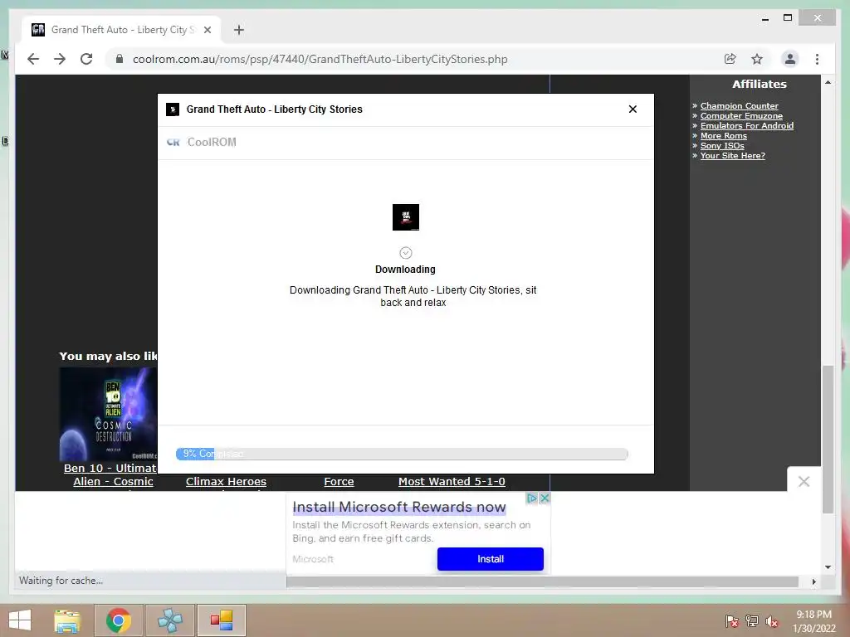This screenshot has height=637, width=850.
Task: Open the Your Site Here? link
Action: 732,155
